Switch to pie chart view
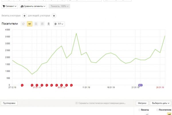The width and height of the screenshot is (172, 115). coord(23,24)
